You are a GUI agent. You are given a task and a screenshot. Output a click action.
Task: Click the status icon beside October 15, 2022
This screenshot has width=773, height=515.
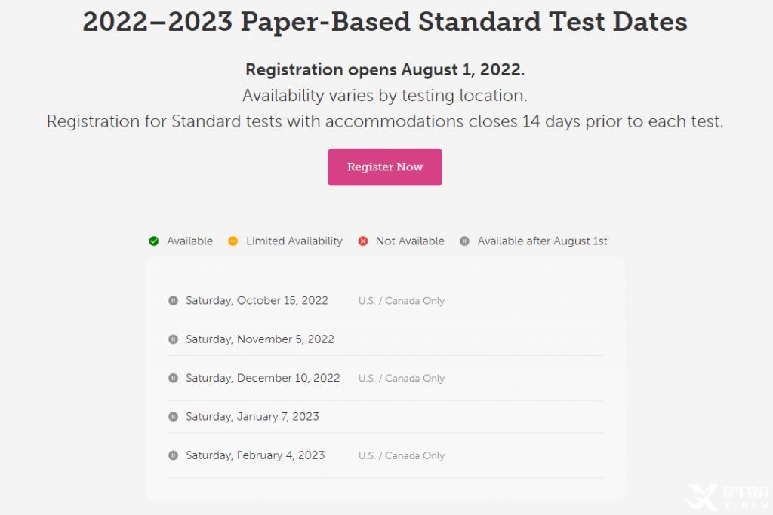pos(173,300)
